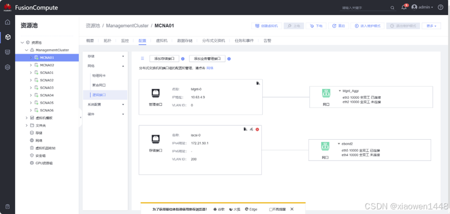Screen dimensions: 450x214
Task: Open 虚拟机回收站 in the tree
Action: click(x=45, y=148)
